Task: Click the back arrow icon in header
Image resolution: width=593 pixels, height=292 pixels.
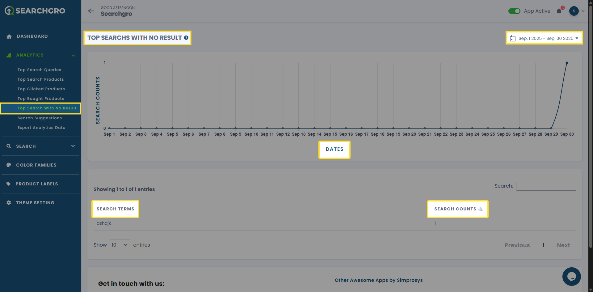Action: click(x=91, y=11)
